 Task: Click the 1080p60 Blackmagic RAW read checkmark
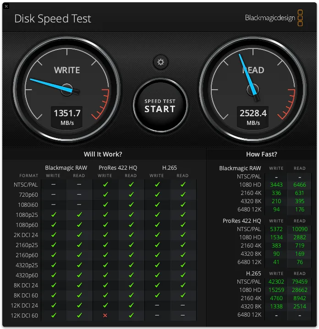79,225
